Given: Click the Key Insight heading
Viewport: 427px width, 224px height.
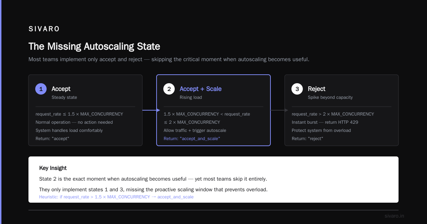Looking at the screenshot, I should 53,168.
